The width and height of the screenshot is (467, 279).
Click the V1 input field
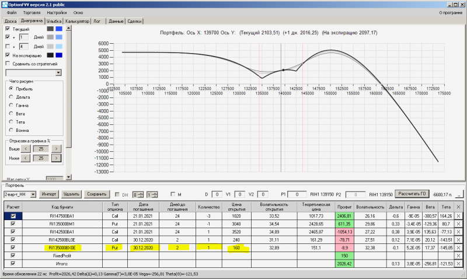[240, 194]
